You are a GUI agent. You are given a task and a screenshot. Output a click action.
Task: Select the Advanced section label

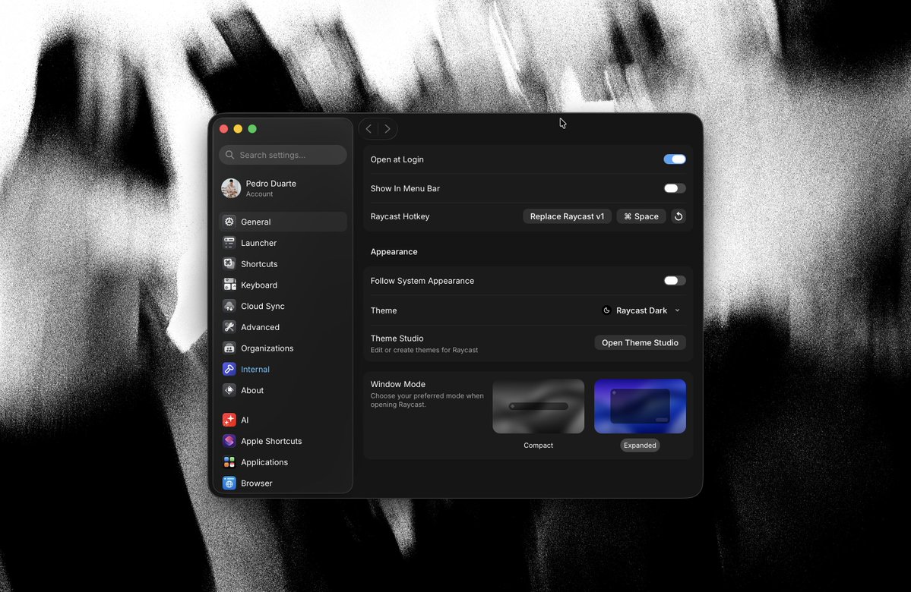(x=261, y=327)
